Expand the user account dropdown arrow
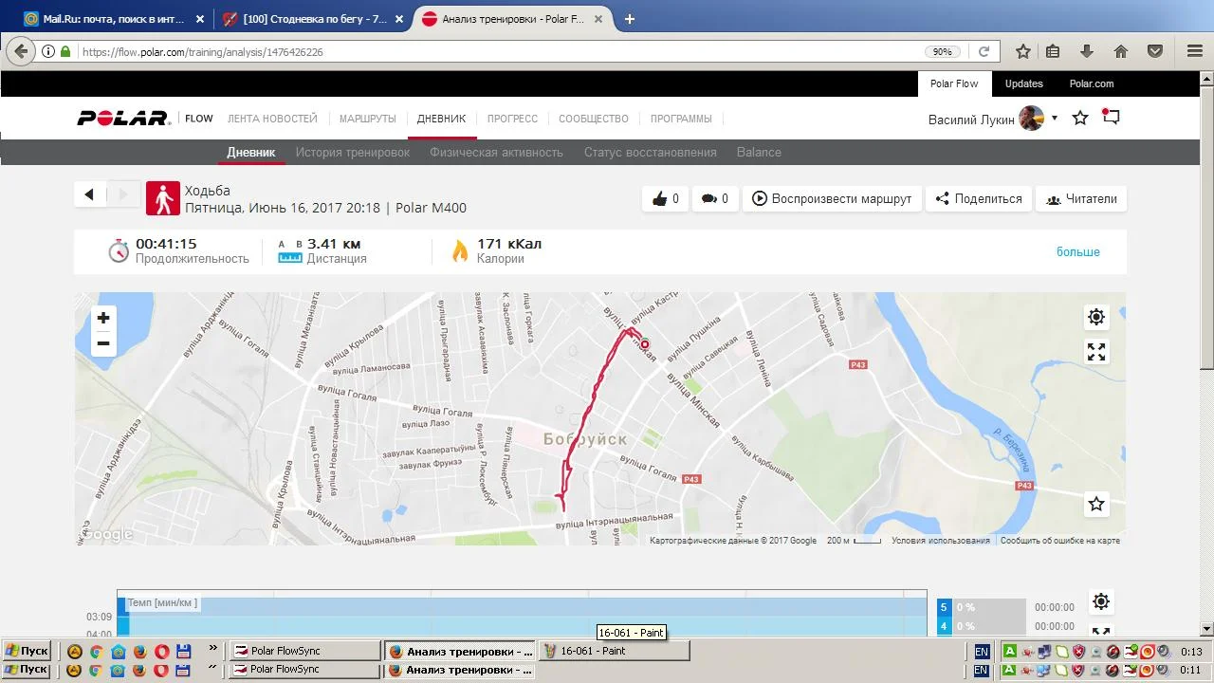This screenshot has height=683, width=1214. click(1055, 119)
